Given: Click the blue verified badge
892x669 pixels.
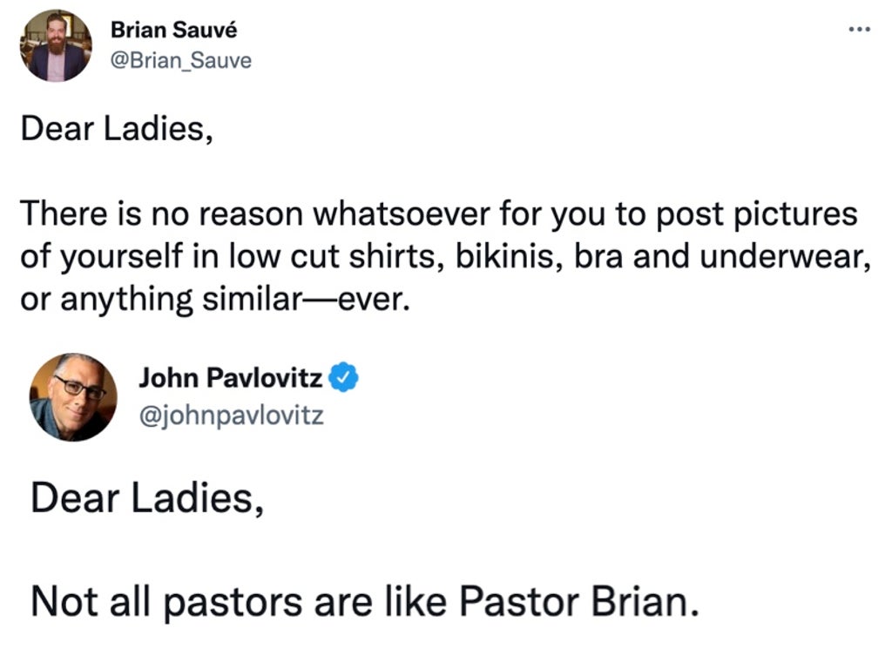Looking at the screenshot, I should coord(345,379).
